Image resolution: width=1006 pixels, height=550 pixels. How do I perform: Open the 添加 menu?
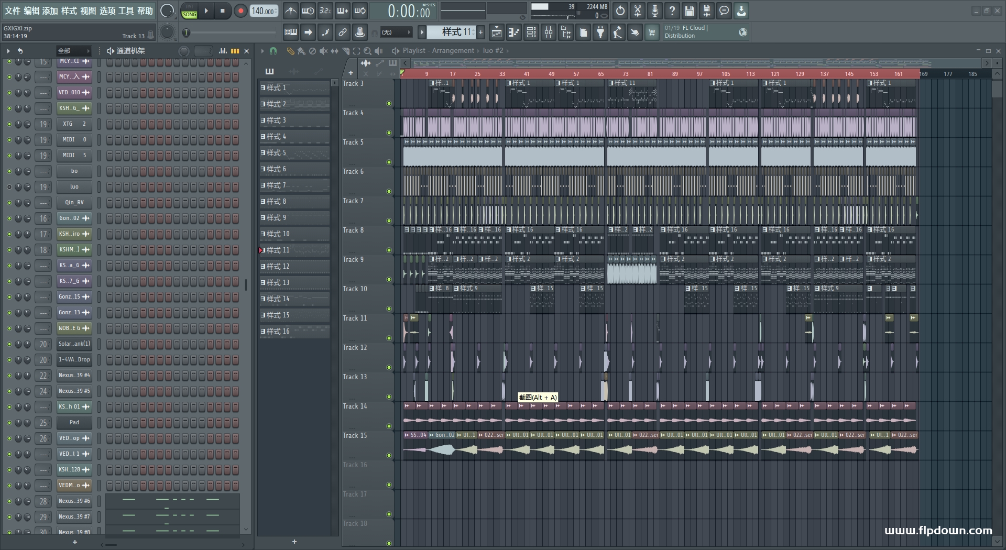coord(50,10)
